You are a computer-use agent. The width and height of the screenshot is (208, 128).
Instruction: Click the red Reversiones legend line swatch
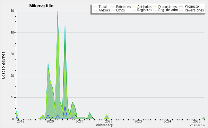coord(181,10)
